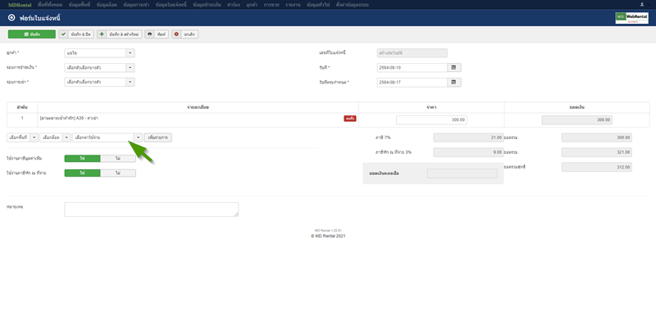Click the net total field 312.00
656x319 pixels.
[597, 167]
